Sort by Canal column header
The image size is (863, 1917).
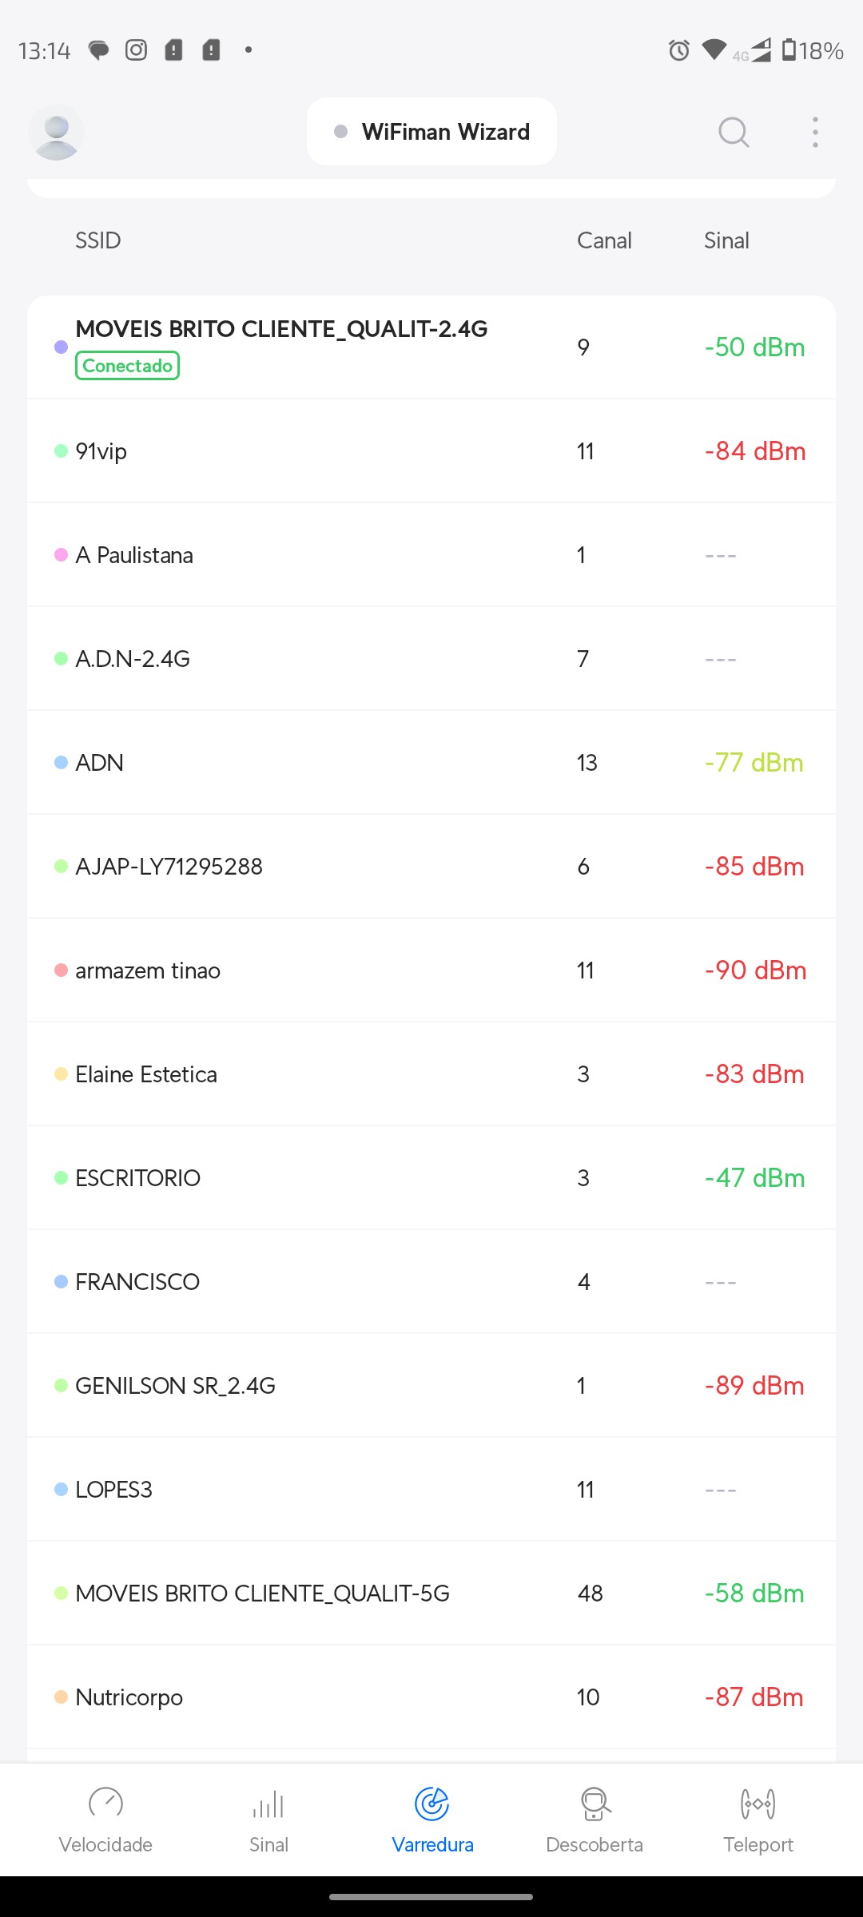point(604,240)
